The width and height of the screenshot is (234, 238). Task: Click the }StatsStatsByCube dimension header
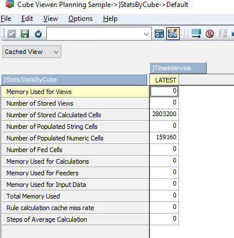point(74,80)
